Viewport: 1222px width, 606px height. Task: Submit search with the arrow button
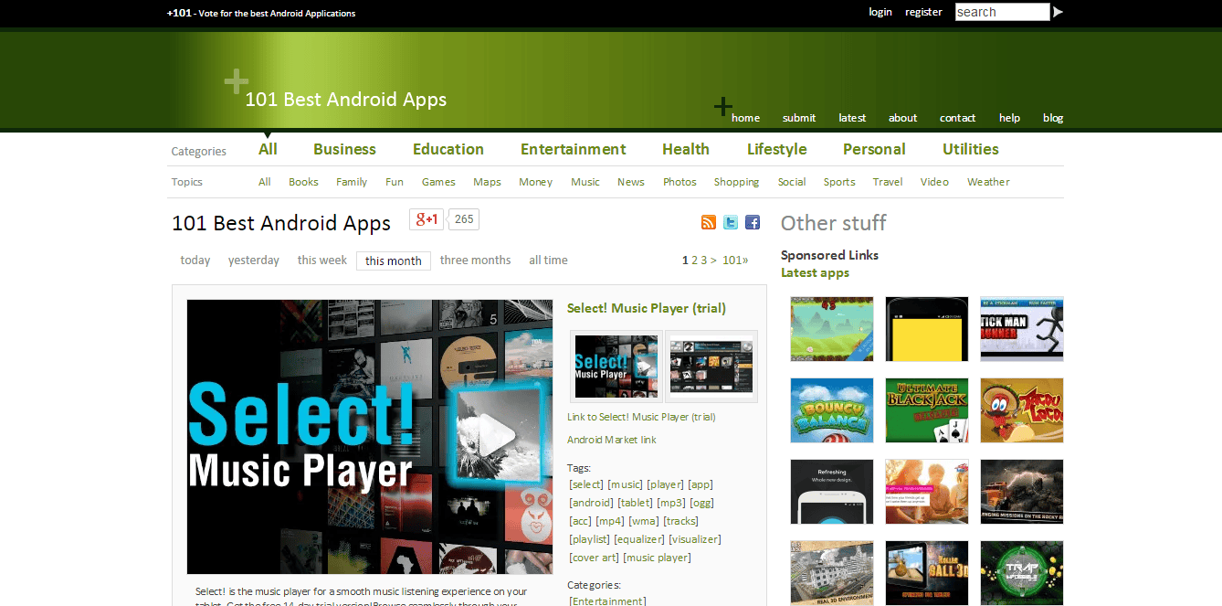(x=1058, y=12)
